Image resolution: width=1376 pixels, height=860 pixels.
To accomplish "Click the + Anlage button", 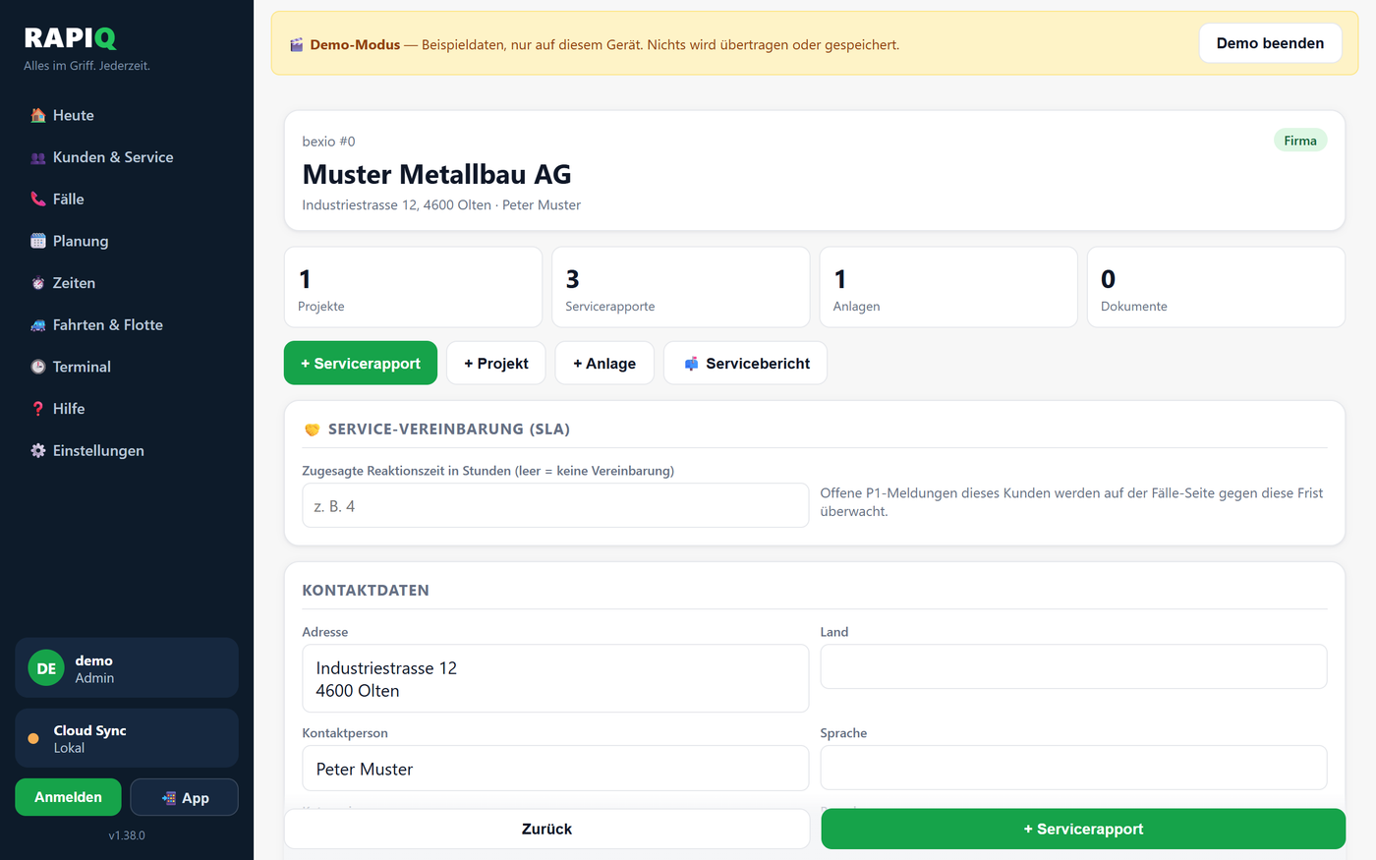I will click(x=604, y=364).
